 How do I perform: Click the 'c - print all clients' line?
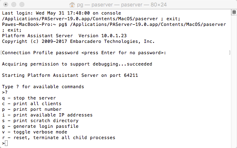[x=32, y=104]
